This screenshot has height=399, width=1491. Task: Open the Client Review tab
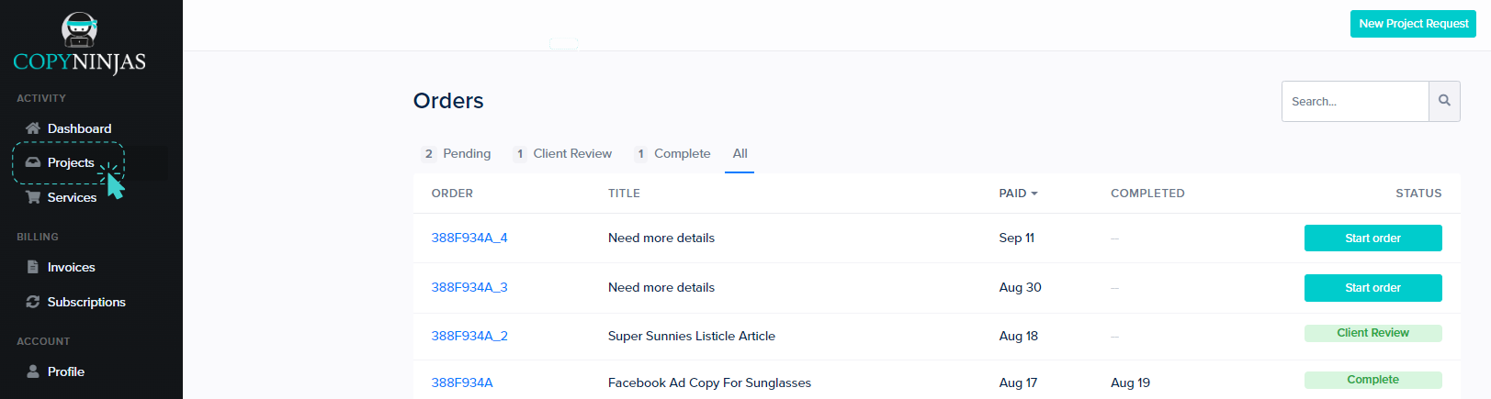pos(562,153)
